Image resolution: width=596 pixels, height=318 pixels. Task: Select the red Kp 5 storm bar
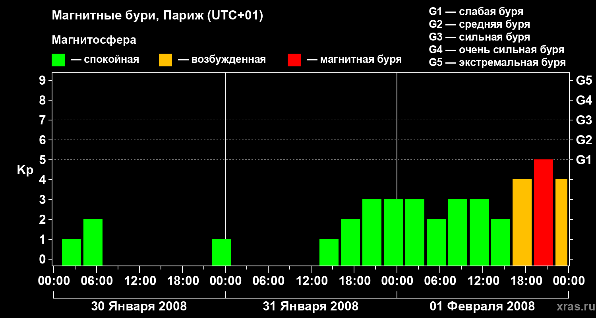click(x=544, y=212)
